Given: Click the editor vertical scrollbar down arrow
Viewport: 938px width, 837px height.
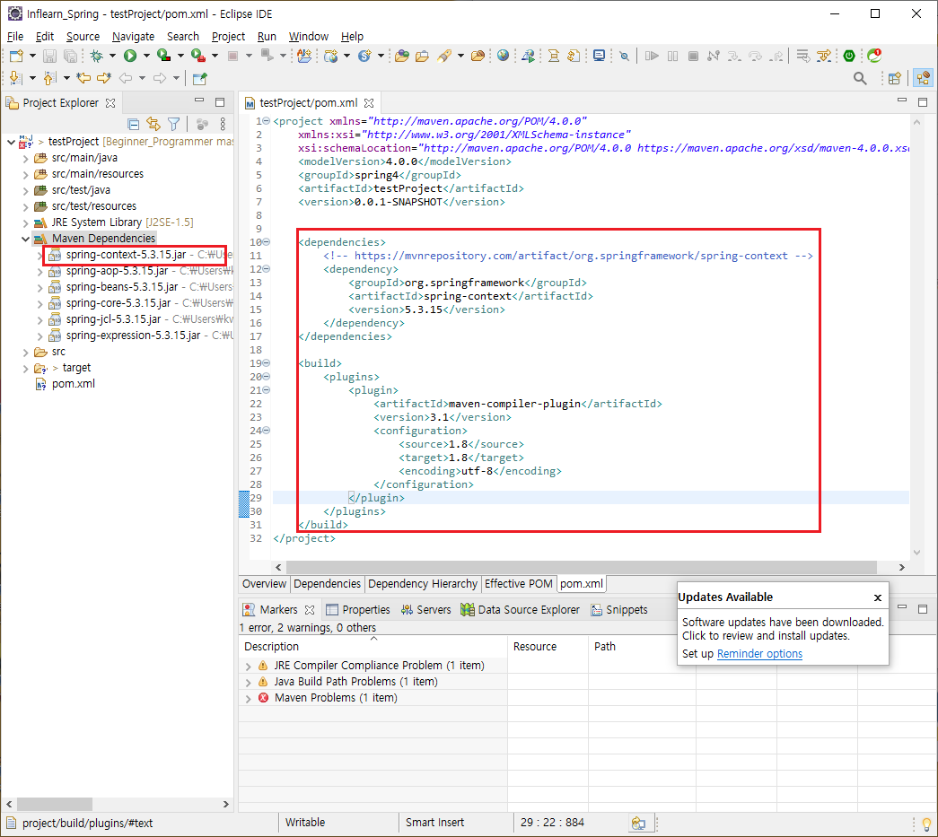Looking at the screenshot, I should [916, 553].
